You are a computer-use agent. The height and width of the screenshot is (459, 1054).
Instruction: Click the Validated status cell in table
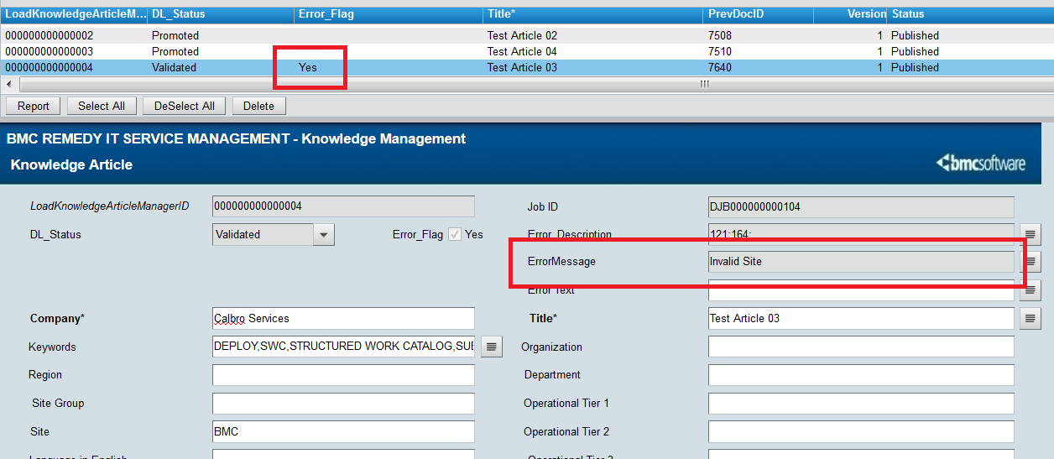174,67
